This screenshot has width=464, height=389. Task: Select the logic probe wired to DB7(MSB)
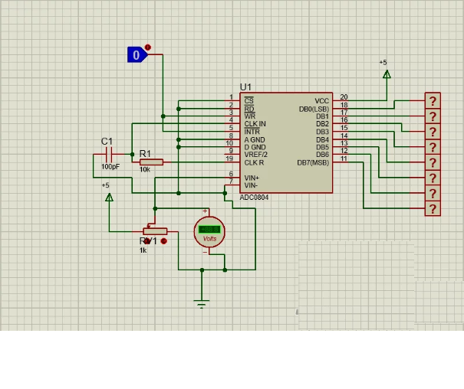[433, 208]
